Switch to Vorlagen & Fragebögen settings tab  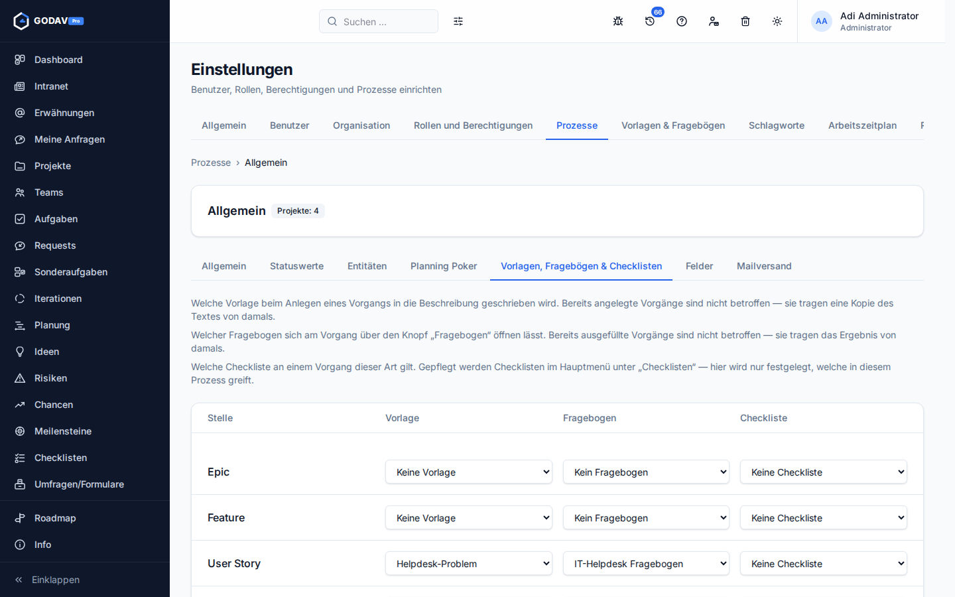[x=673, y=125]
